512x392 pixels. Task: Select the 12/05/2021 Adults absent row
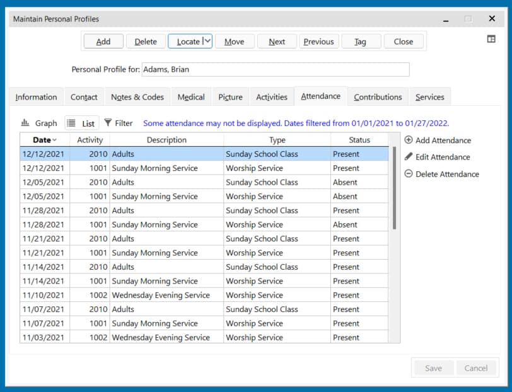coord(204,182)
